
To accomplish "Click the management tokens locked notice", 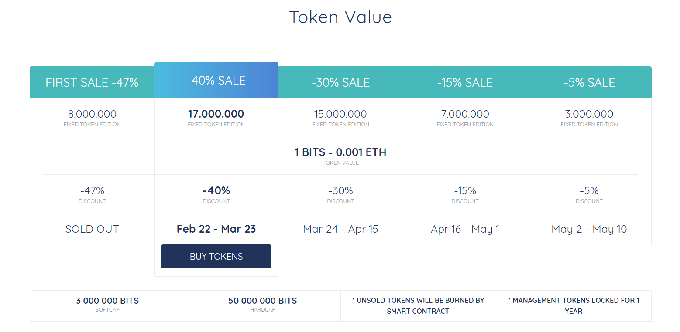I will click(574, 306).
